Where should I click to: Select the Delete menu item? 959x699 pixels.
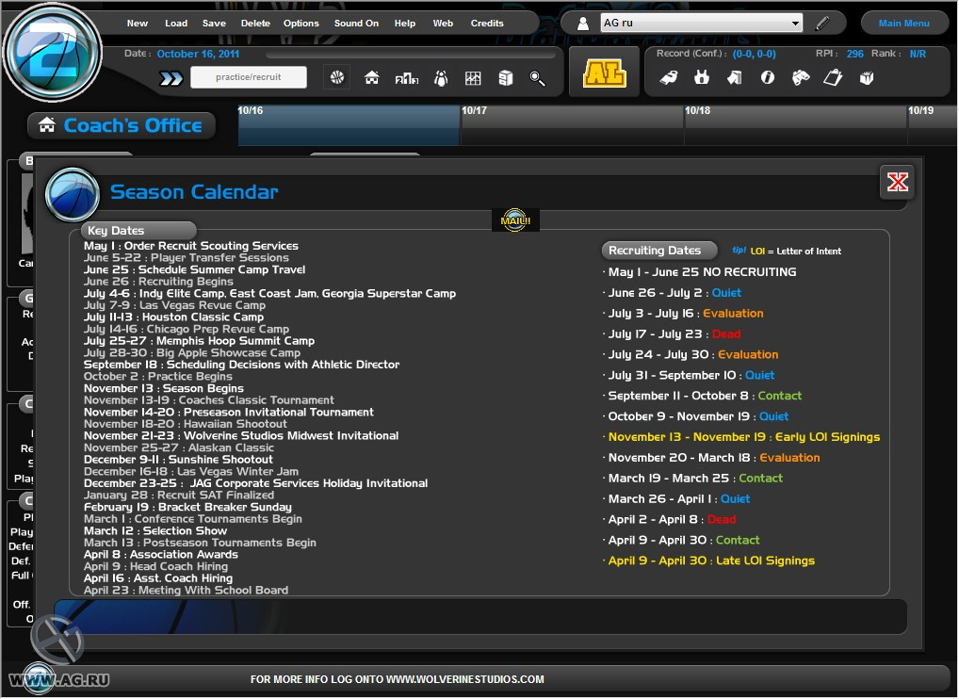click(255, 24)
